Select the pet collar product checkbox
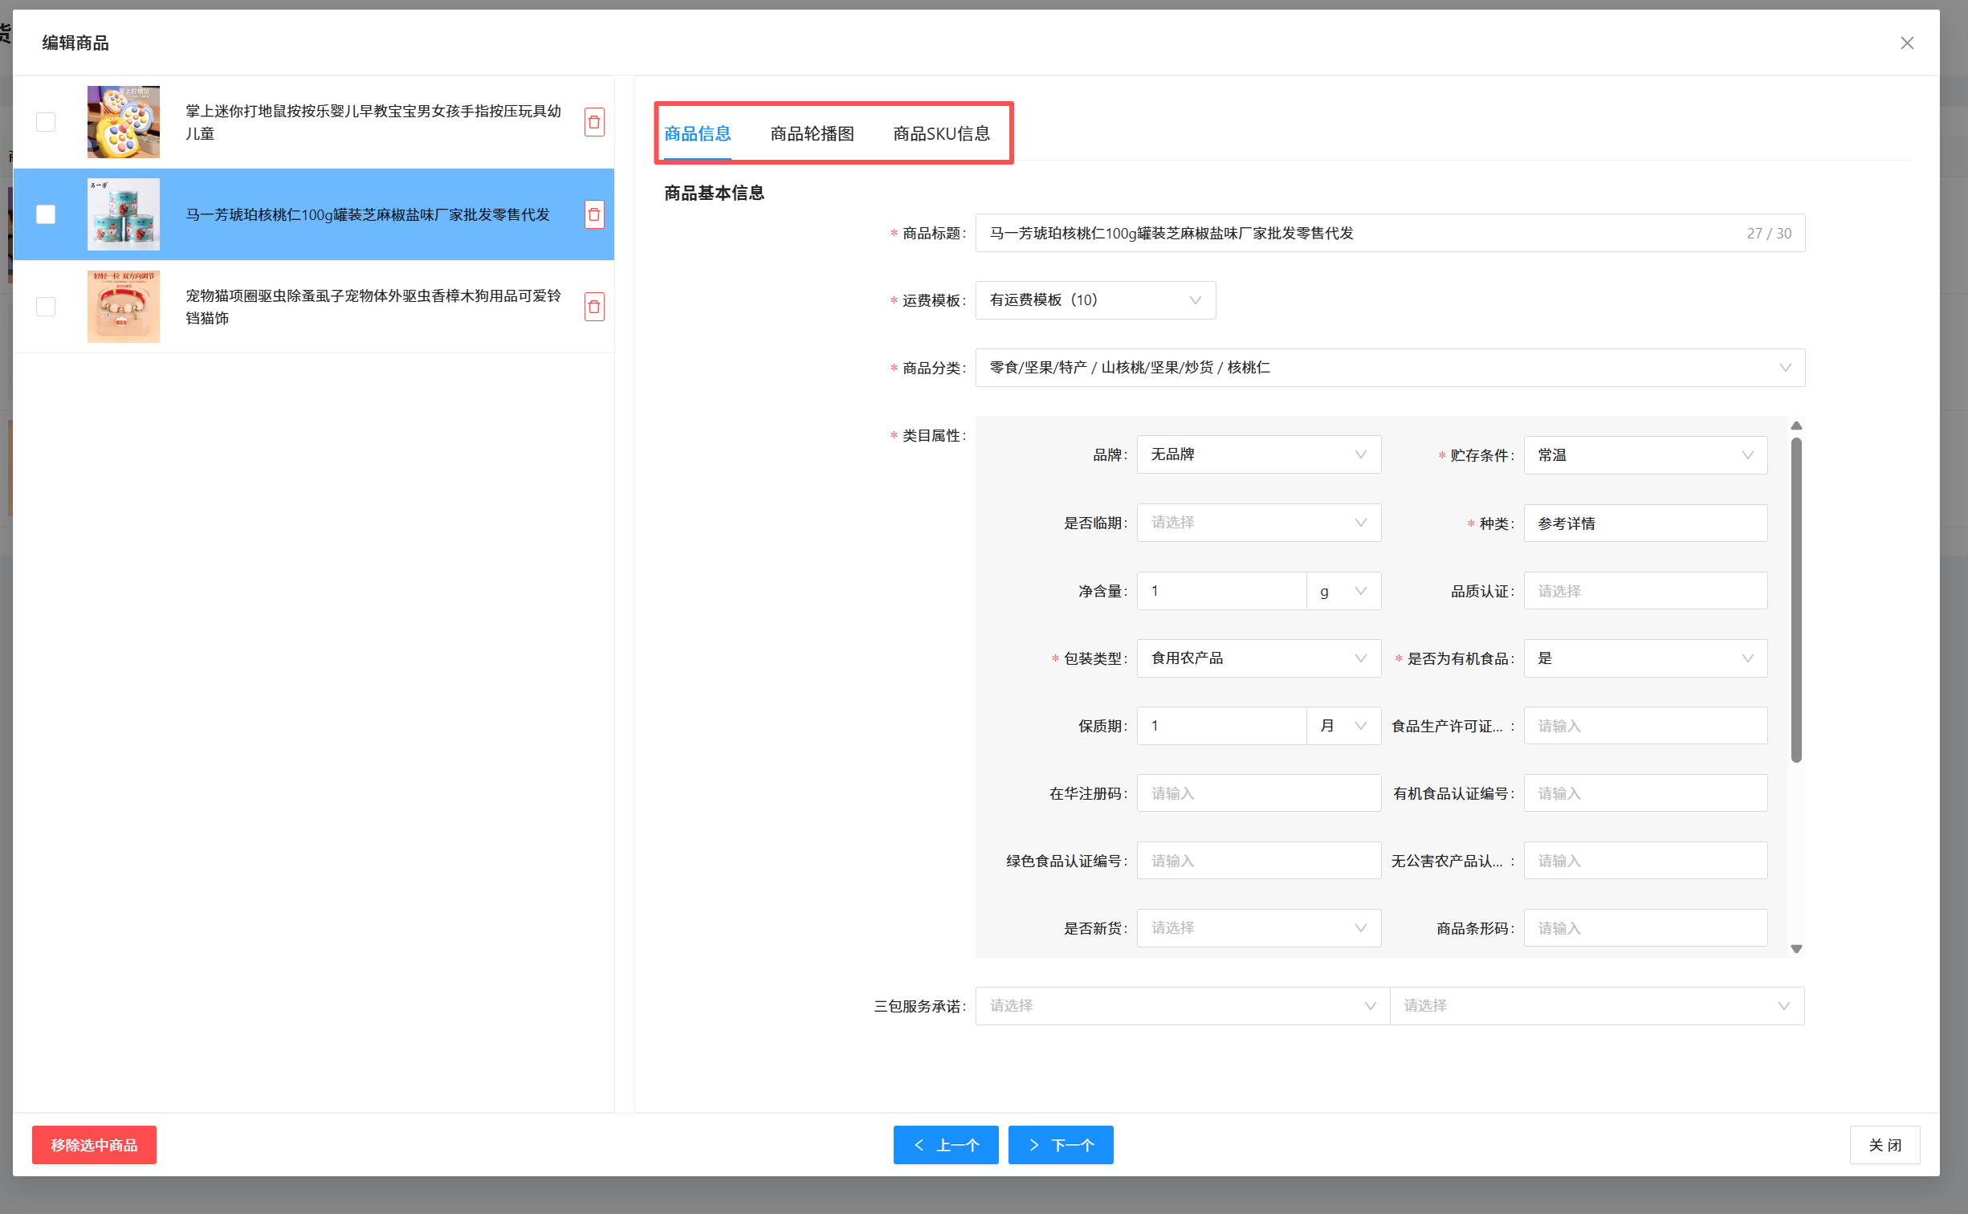Screen dimensions: 1968x1214 [x=46, y=307]
